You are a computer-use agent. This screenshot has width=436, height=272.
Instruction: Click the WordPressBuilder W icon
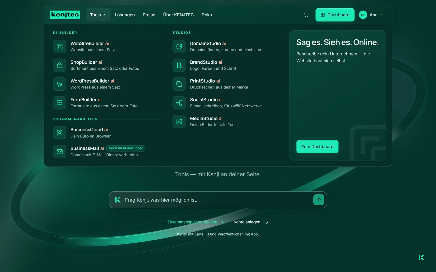point(59,84)
